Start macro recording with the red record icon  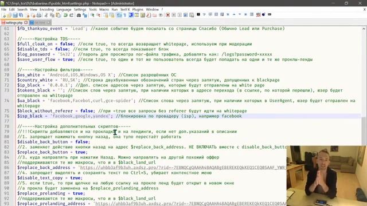(x=167, y=15)
